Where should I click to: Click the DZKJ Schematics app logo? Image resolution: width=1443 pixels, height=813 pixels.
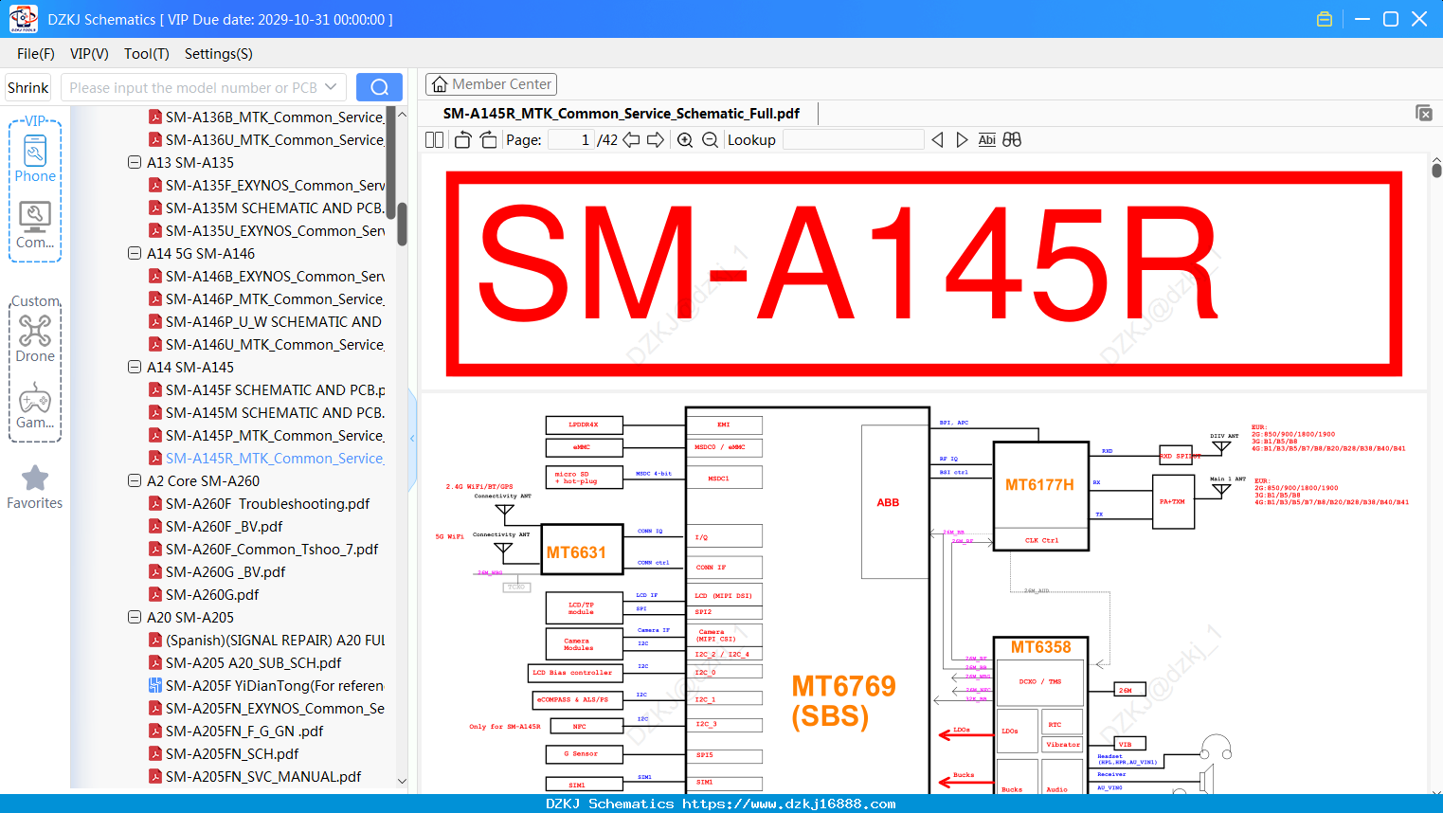(23, 19)
